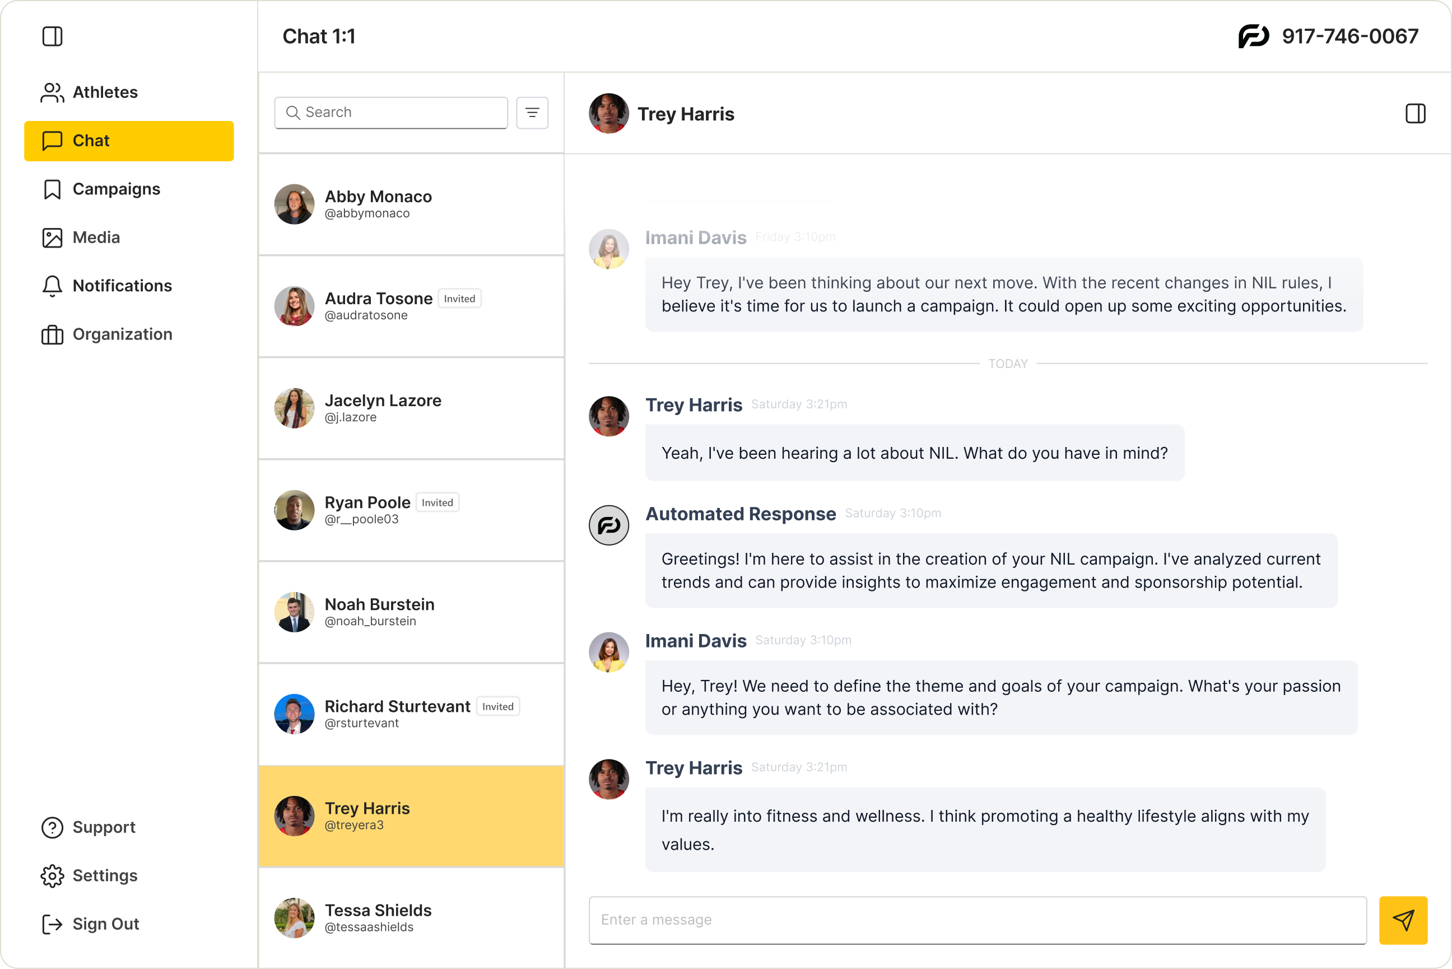Open Jacelyn Lazore conversation
Screen dimensions: 1452x969
tap(412, 408)
